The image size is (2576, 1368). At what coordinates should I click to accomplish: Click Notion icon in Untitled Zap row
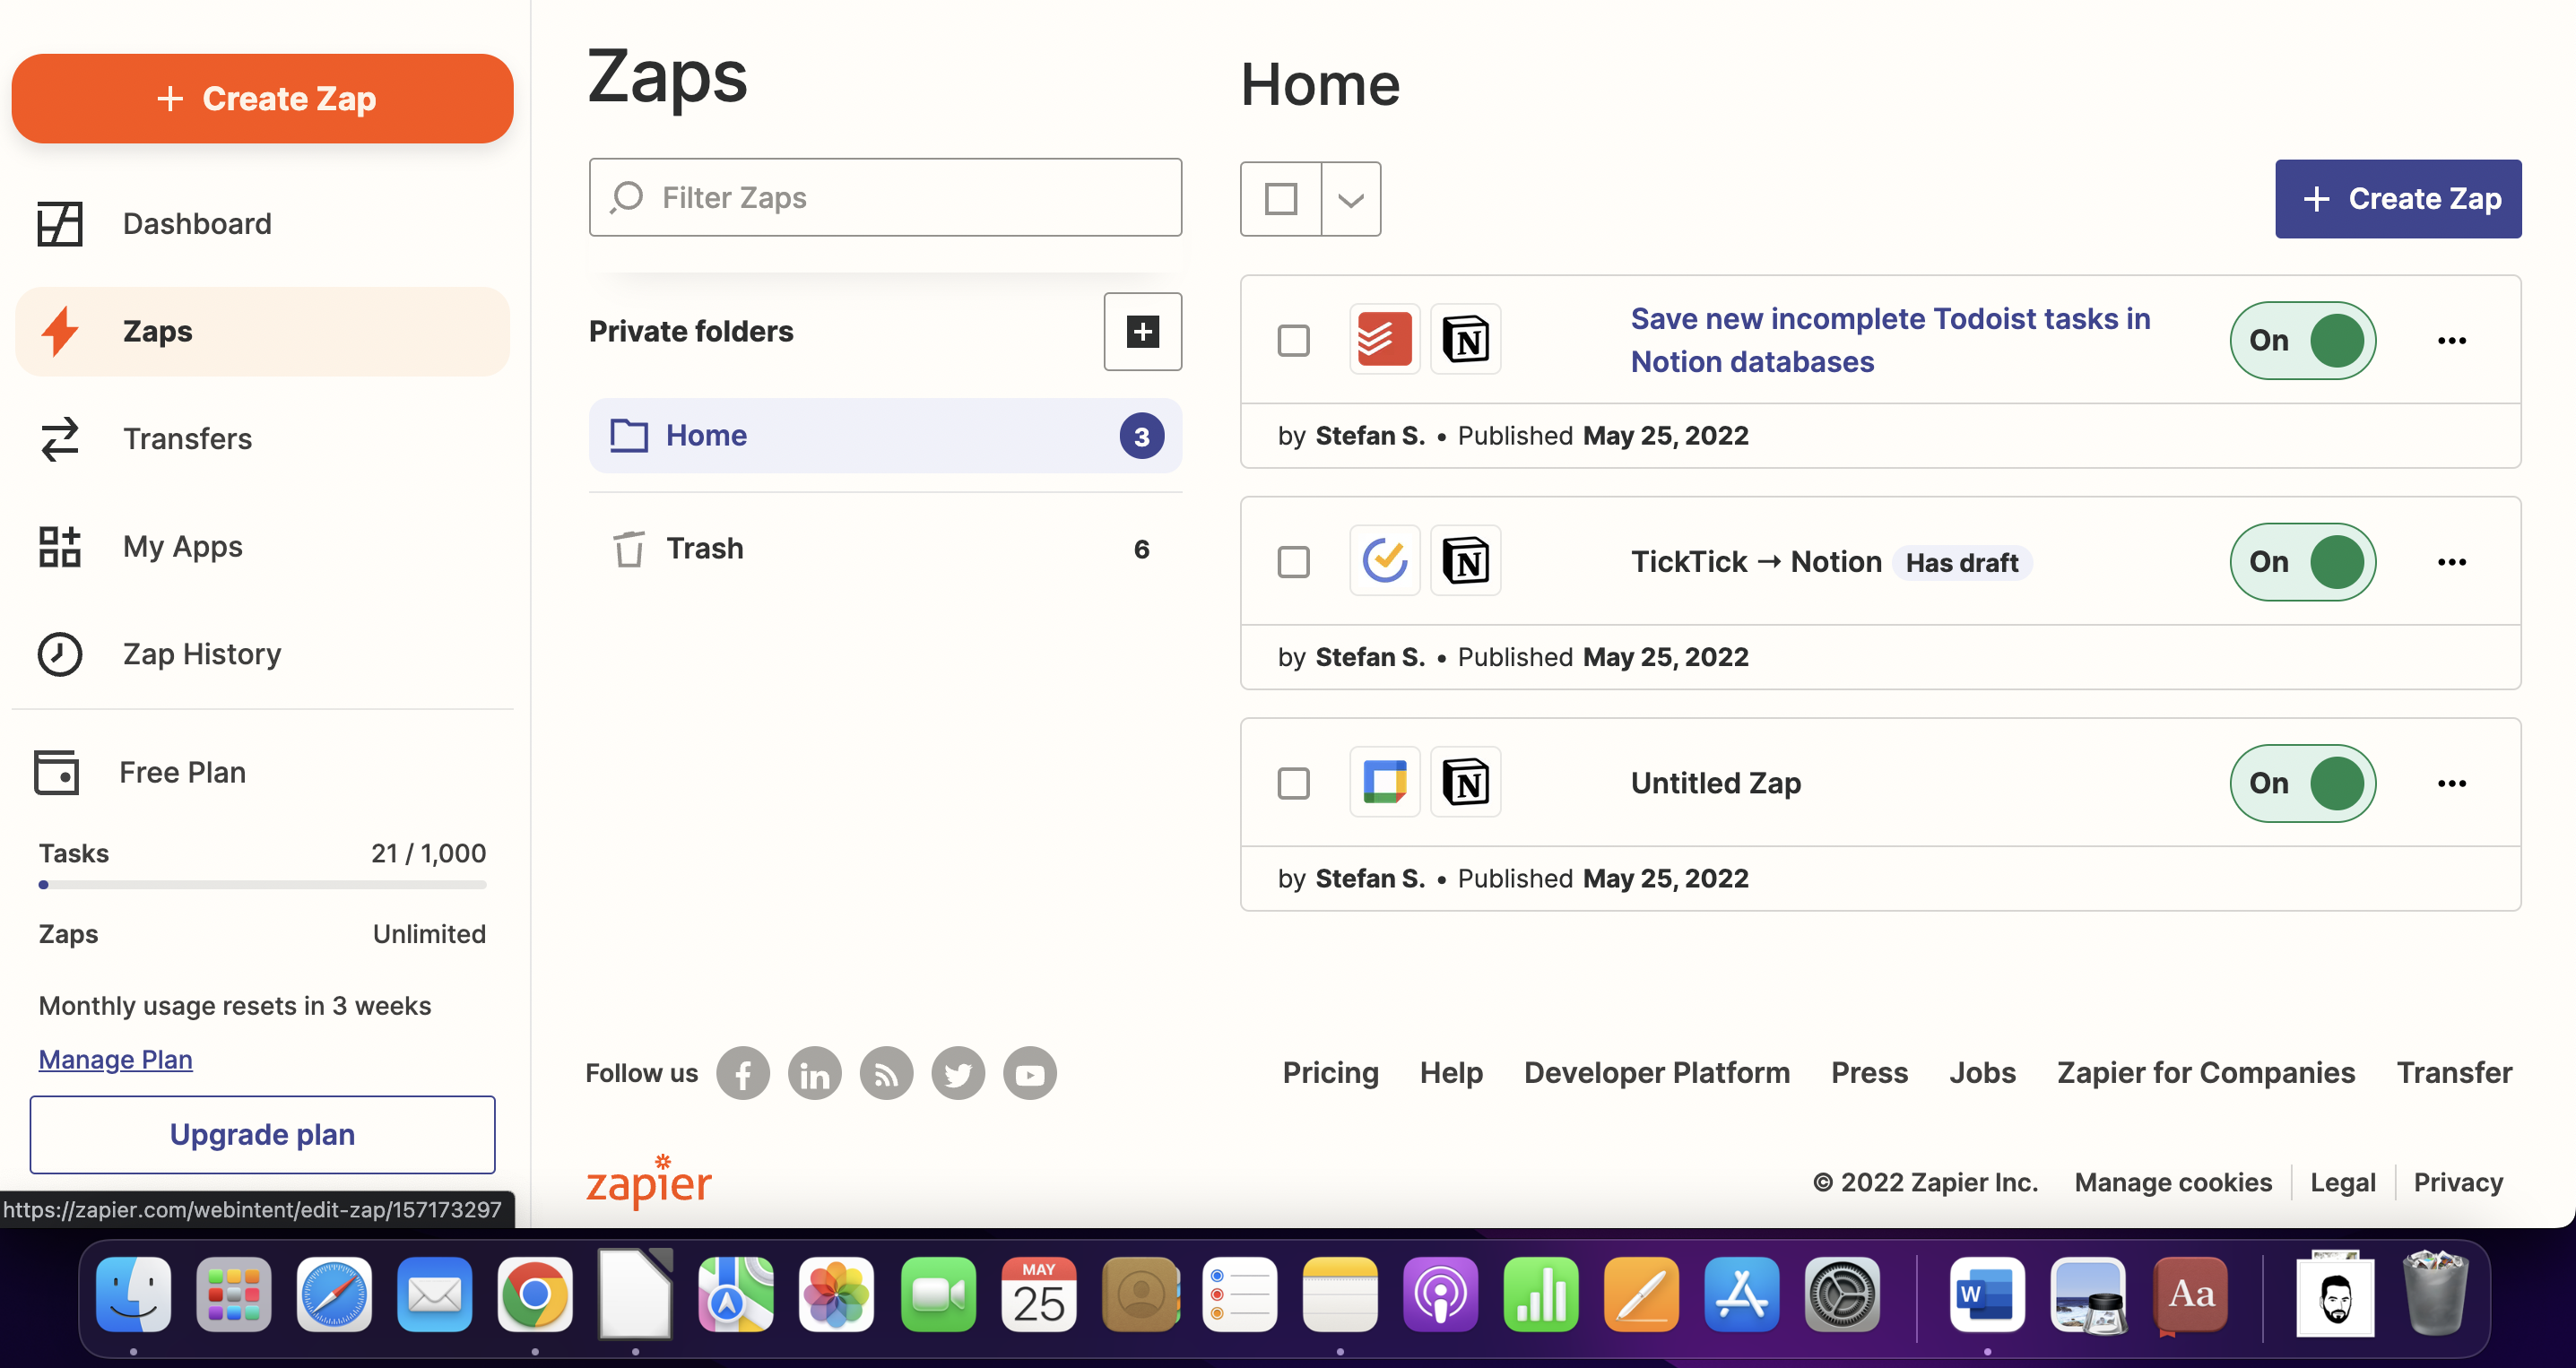coord(1465,782)
